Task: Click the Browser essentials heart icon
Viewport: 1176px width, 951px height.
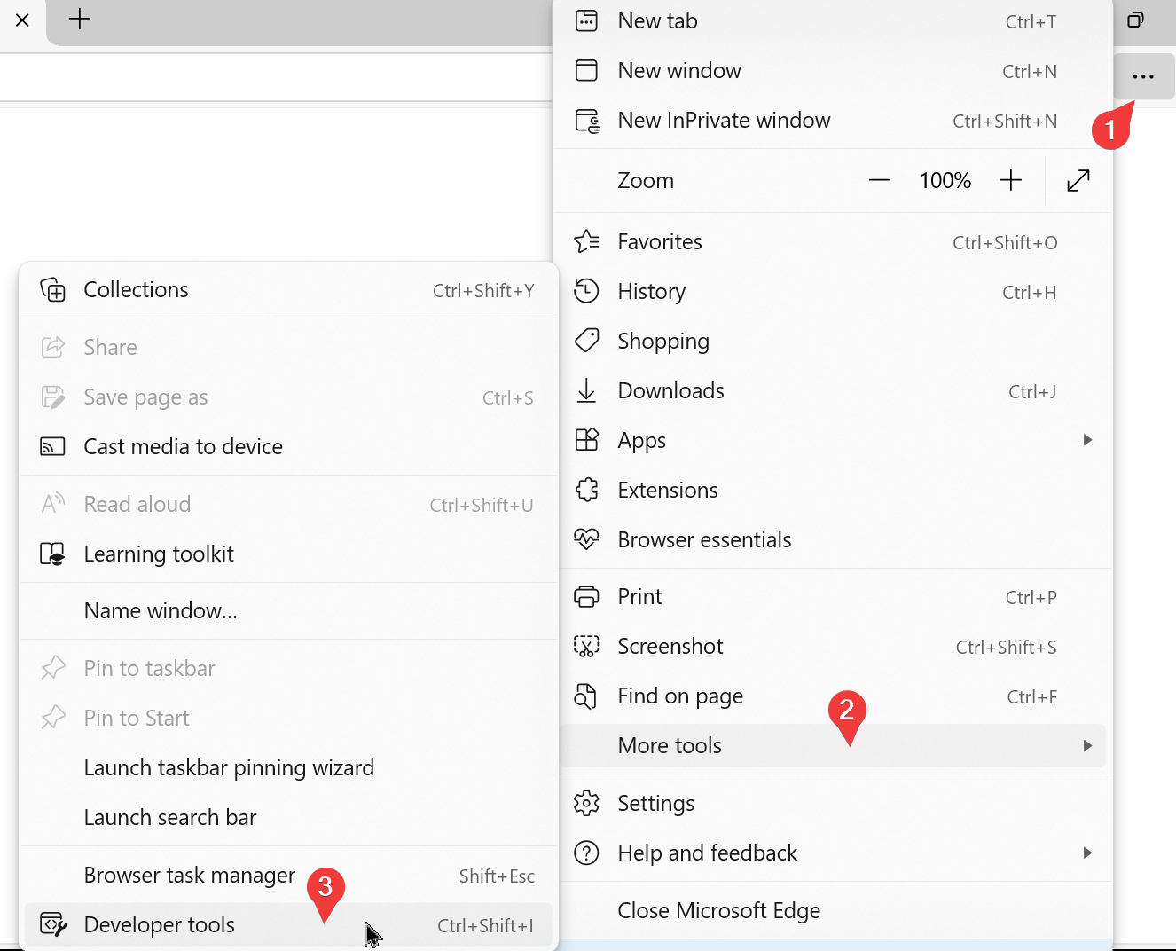Action: [586, 539]
